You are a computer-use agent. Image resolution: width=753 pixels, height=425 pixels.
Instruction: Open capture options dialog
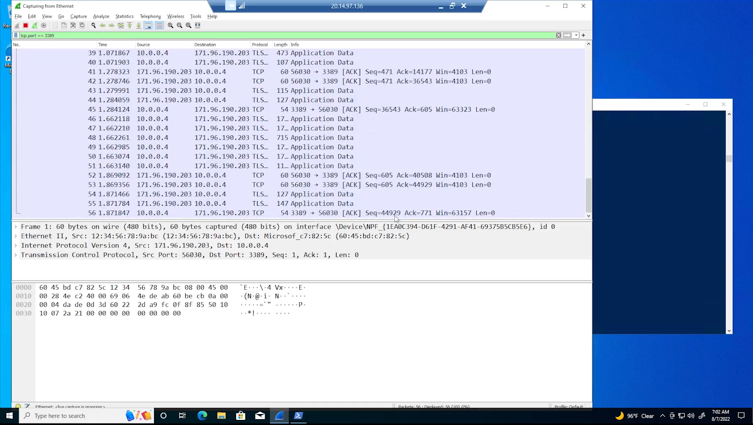tap(44, 25)
